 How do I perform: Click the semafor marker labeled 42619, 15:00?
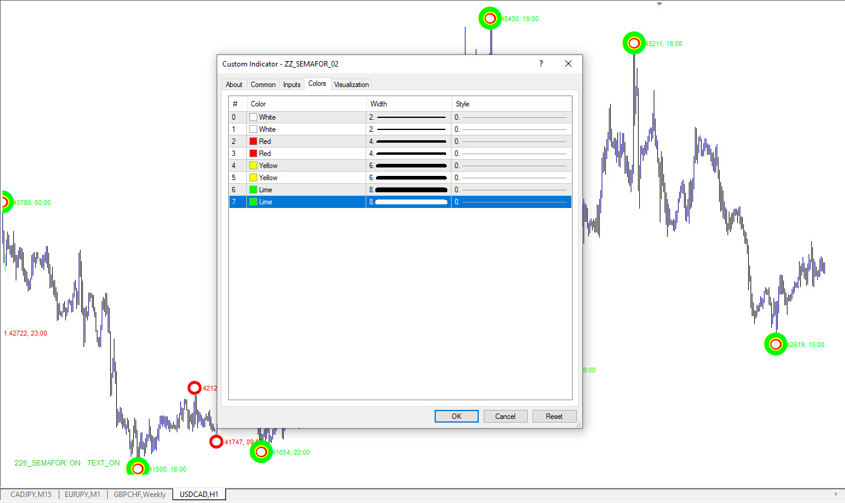pyautogui.click(x=775, y=344)
